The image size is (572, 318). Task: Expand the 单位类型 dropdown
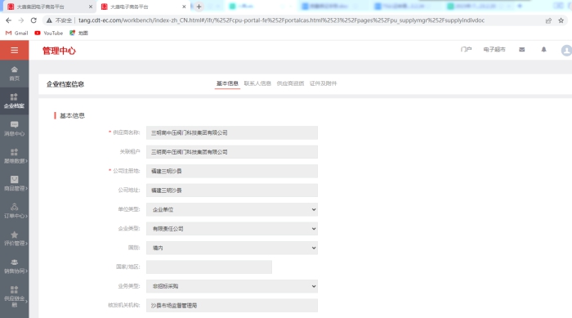232,209
